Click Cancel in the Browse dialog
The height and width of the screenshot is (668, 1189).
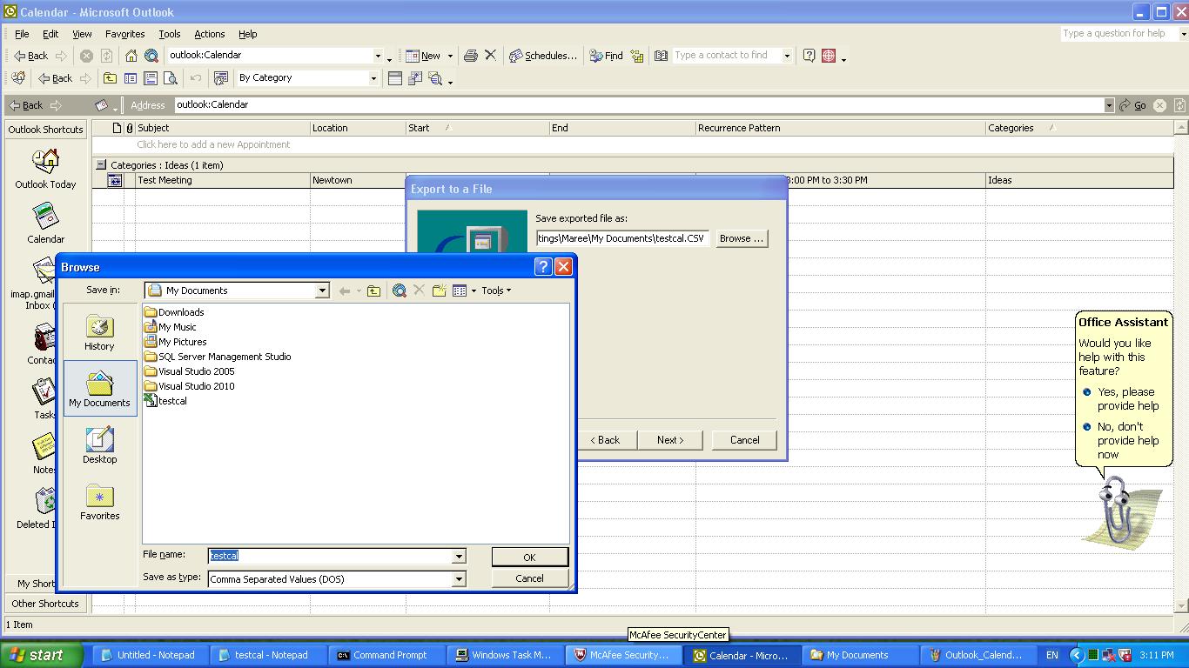pos(529,578)
